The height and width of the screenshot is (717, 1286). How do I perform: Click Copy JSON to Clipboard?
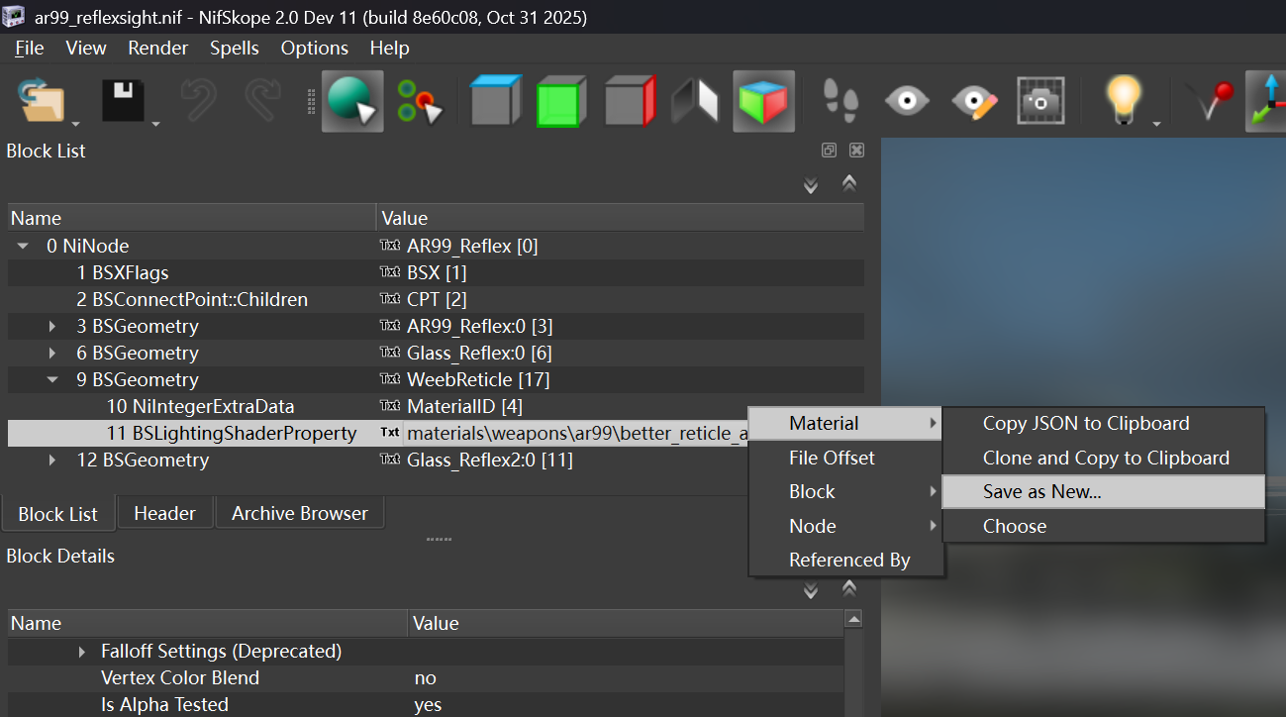point(1104,424)
